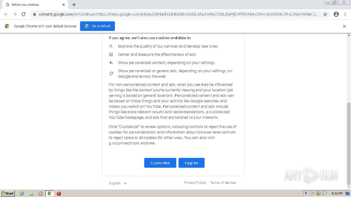This screenshot has height=197, width=351.
Task: Dismiss the default browser infobar
Action: [x=344, y=26]
